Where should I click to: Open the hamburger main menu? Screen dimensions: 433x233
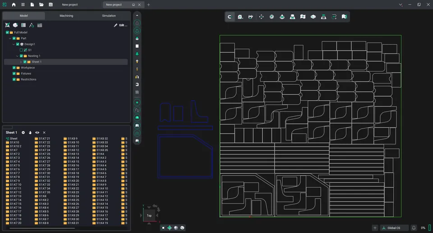[x=23, y=5]
